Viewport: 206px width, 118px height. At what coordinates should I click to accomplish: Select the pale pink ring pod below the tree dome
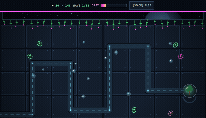click(171, 113)
